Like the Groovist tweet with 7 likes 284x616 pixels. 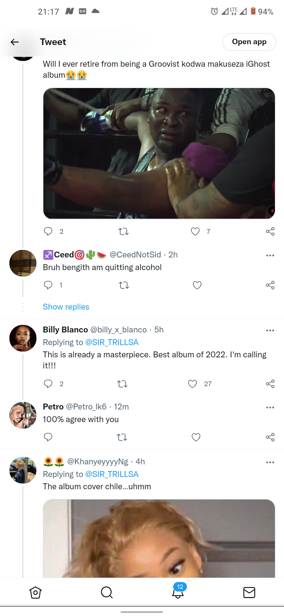click(195, 231)
